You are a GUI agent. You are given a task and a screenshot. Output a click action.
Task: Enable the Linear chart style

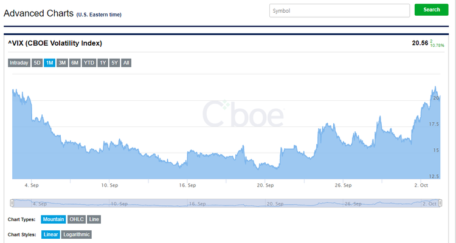[50, 234]
